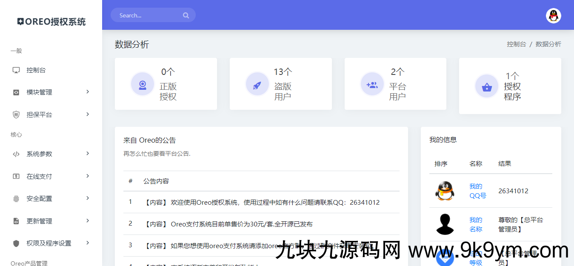Click the 担保平台 shield icon

coord(15,114)
